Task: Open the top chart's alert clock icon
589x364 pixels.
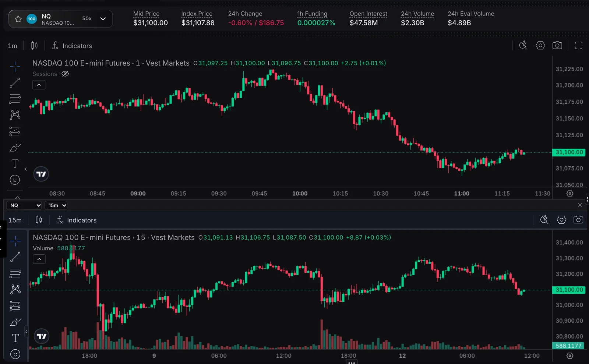Action: click(x=523, y=45)
